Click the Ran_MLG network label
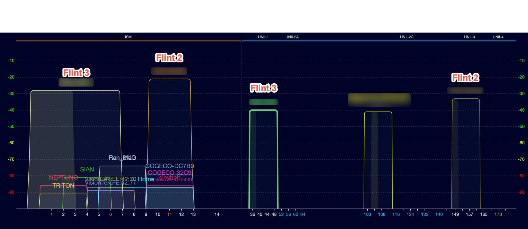Viewport: 528px width, 229px height. click(x=122, y=158)
